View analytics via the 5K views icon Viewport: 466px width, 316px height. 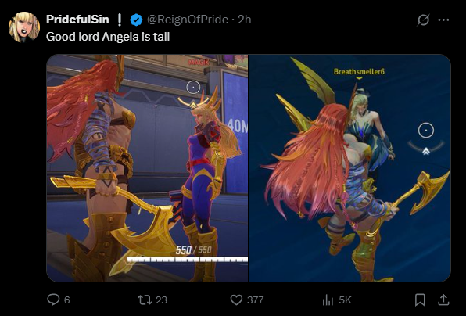[x=328, y=300]
